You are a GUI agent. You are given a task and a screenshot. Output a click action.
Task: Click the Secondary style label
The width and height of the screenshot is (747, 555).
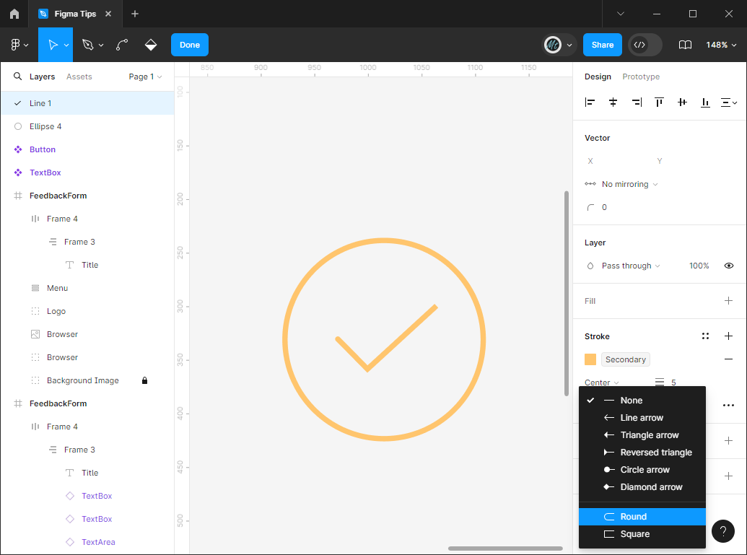pyautogui.click(x=626, y=359)
